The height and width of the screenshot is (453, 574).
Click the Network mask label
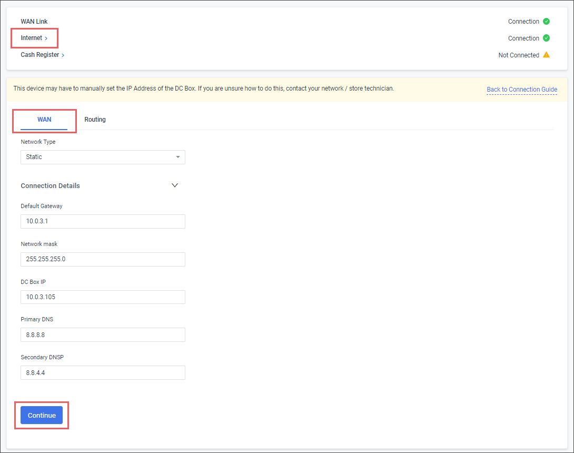click(x=39, y=244)
